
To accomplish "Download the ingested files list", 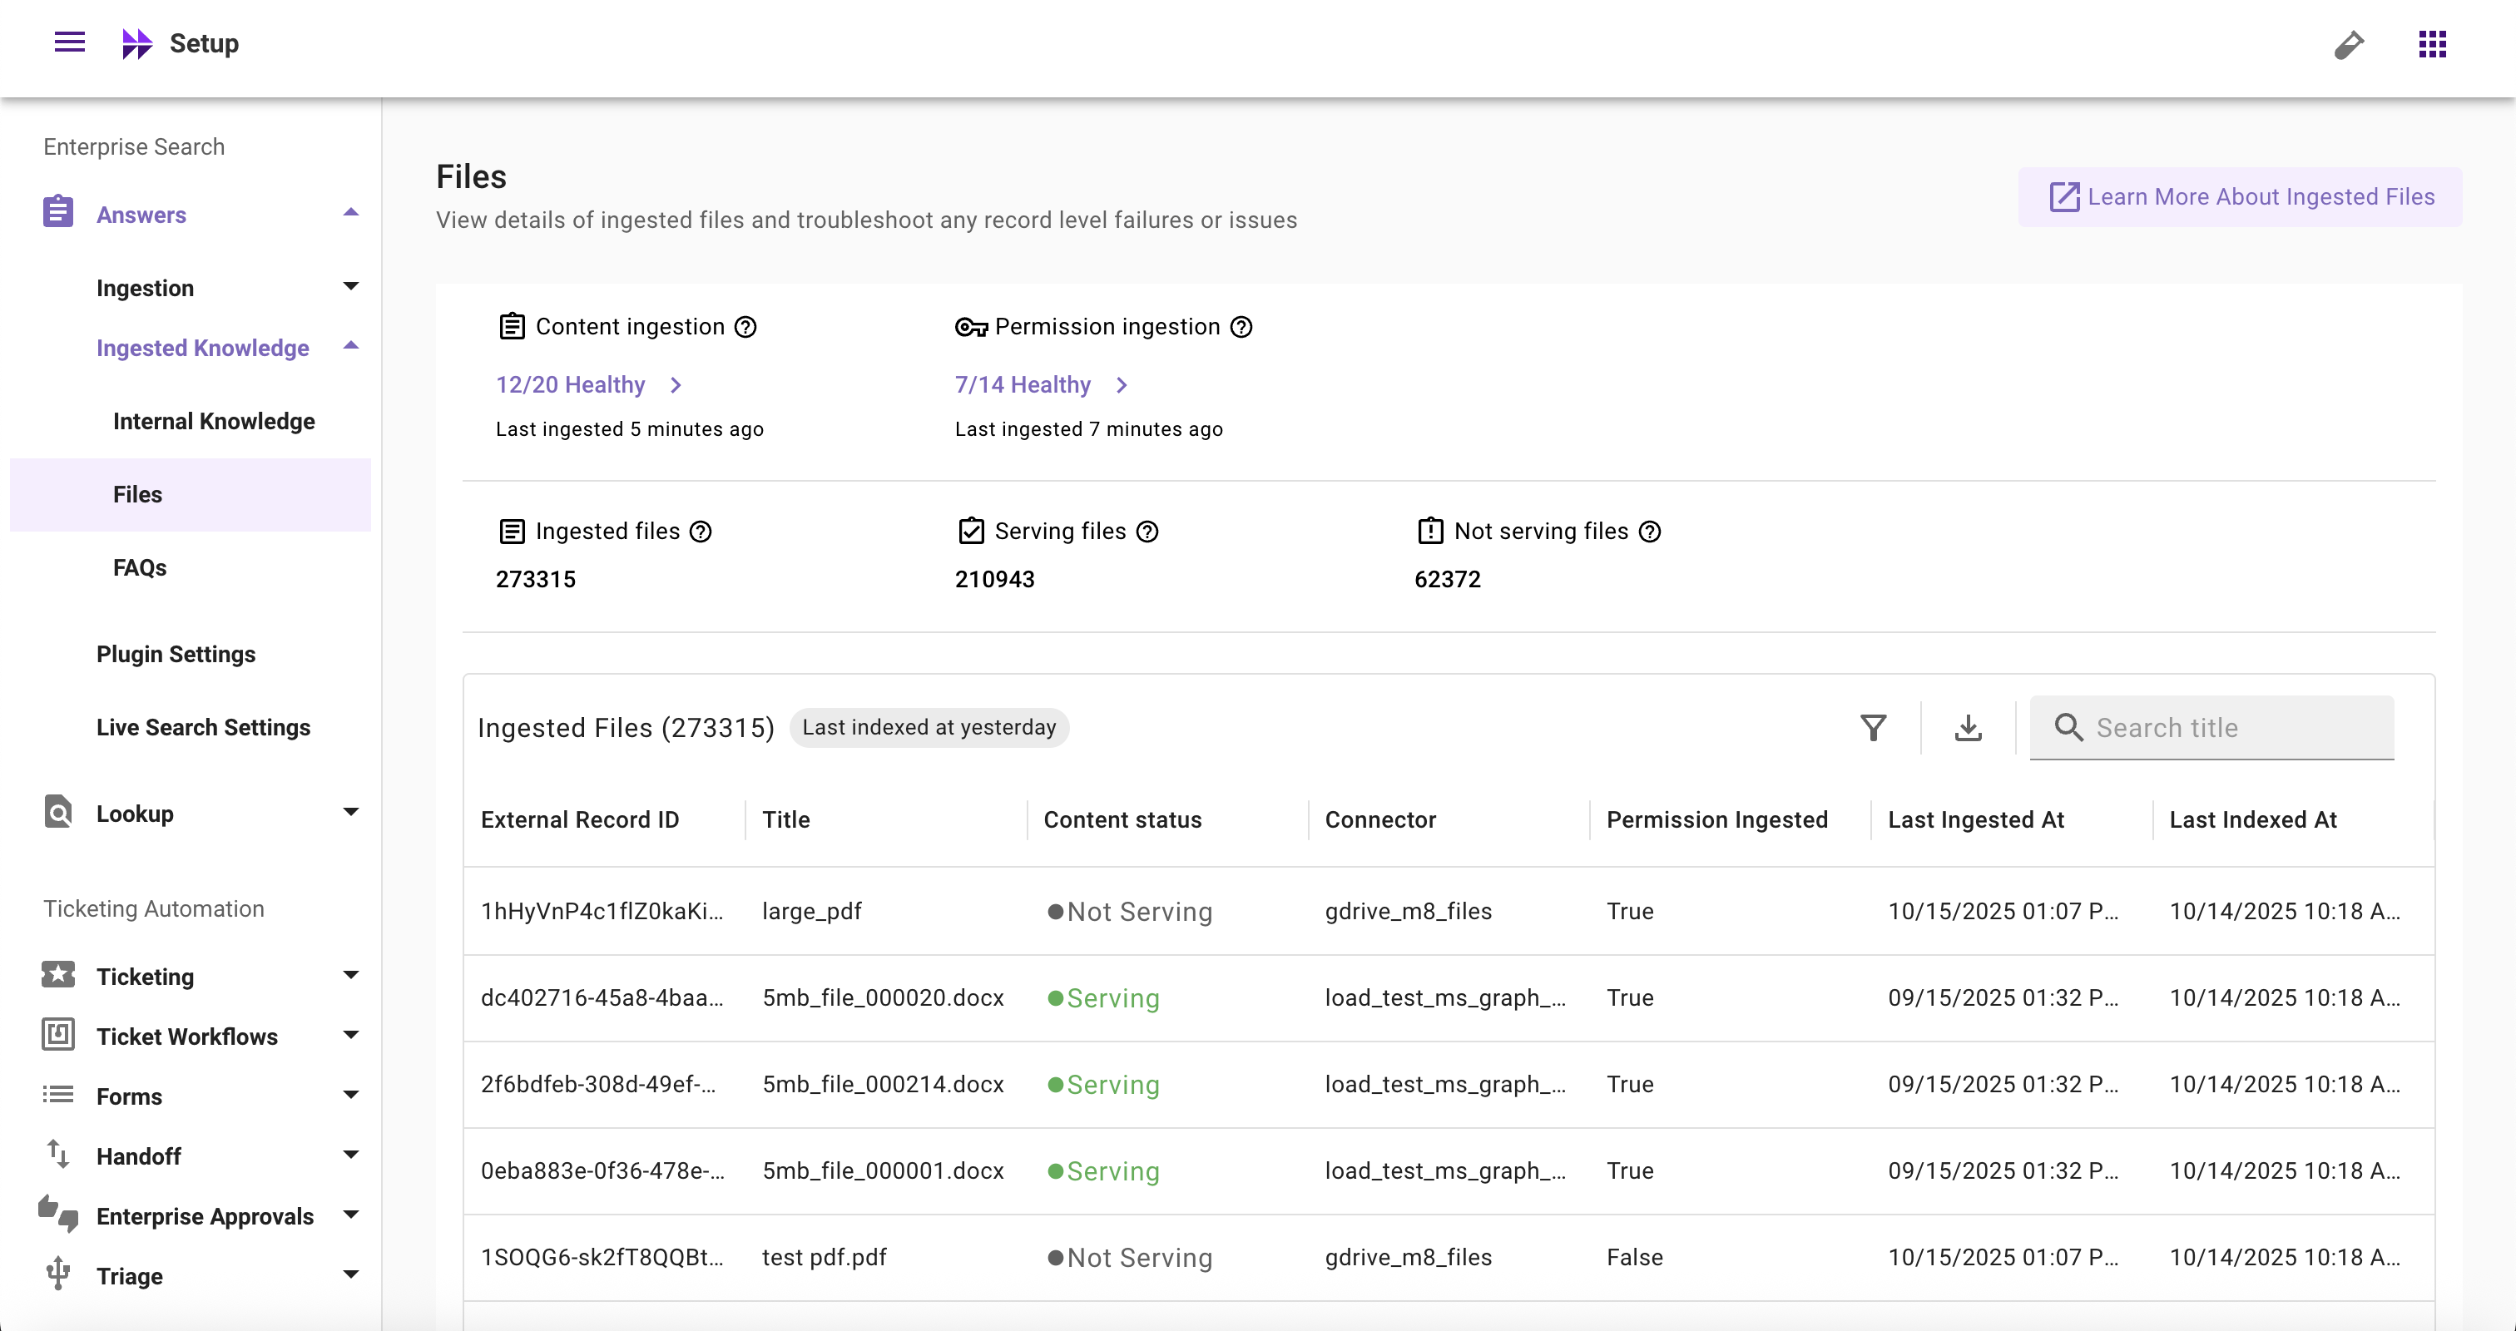I will click(x=1968, y=728).
